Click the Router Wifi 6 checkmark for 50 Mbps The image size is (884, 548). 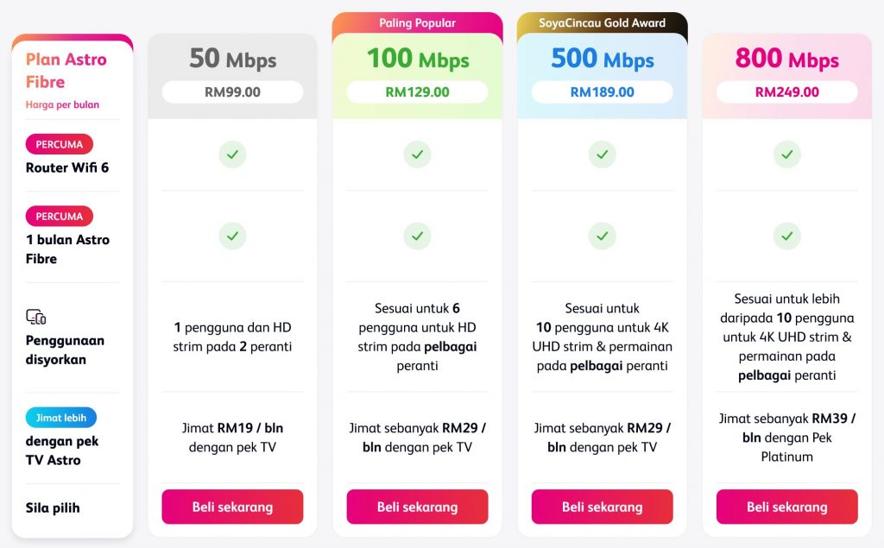[232, 154]
